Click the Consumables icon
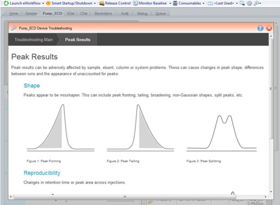Viewport: 280px width, 205px height. 175,3
